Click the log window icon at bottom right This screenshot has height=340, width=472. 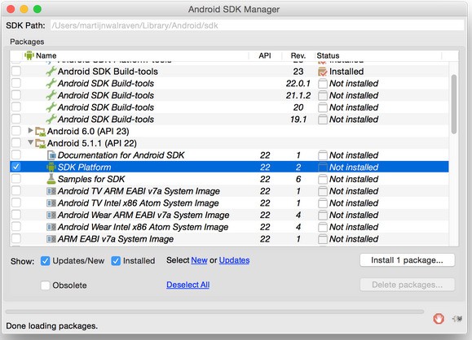point(457,319)
